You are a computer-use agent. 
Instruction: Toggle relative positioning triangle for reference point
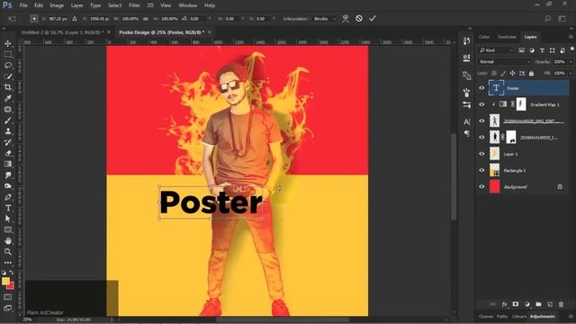click(75, 18)
